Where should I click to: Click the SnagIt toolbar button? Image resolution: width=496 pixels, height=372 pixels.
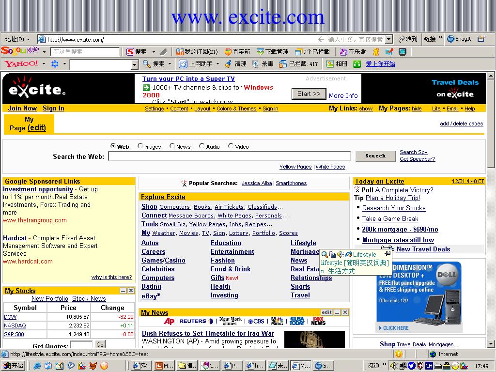(459, 39)
